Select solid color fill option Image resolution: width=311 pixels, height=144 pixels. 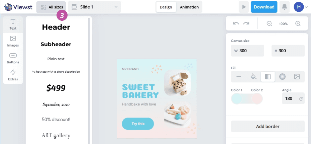coord(253,77)
